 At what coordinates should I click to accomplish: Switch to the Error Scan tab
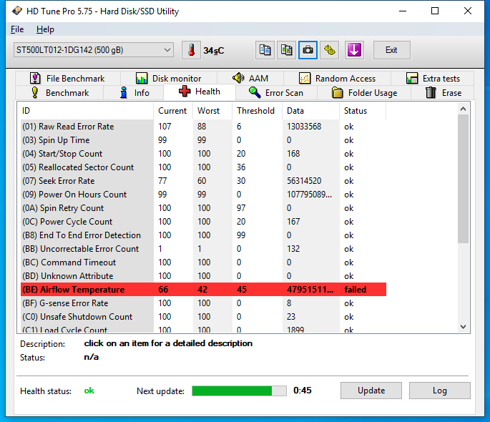coord(276,93)
